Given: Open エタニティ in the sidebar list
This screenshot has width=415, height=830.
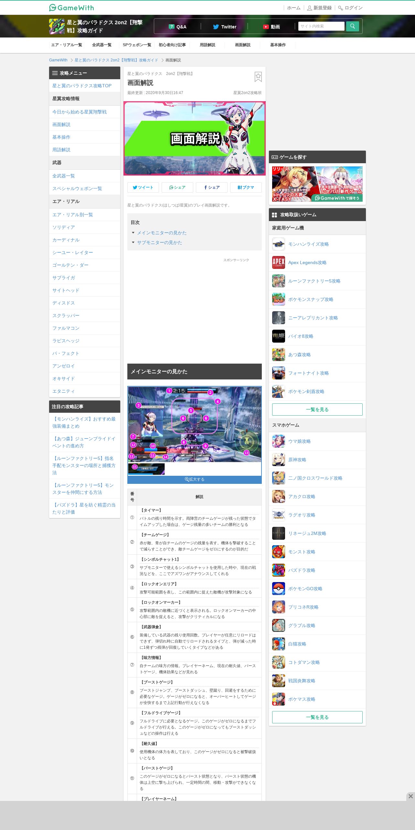Looking at the screenshot, I should 85,391.
